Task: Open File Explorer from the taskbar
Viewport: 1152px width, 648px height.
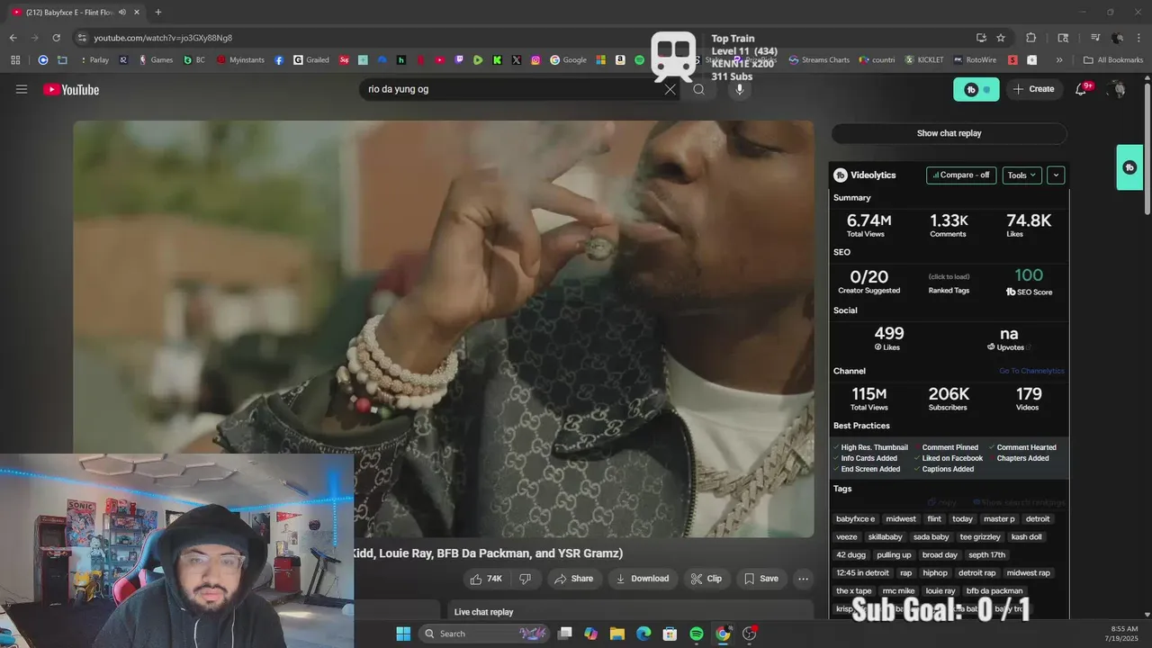Action: pos(617,634)
